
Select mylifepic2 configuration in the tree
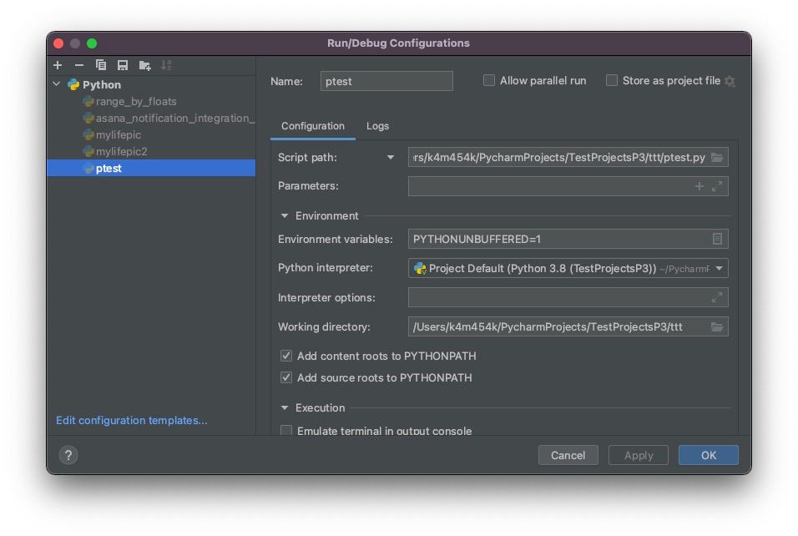(121, 151)
